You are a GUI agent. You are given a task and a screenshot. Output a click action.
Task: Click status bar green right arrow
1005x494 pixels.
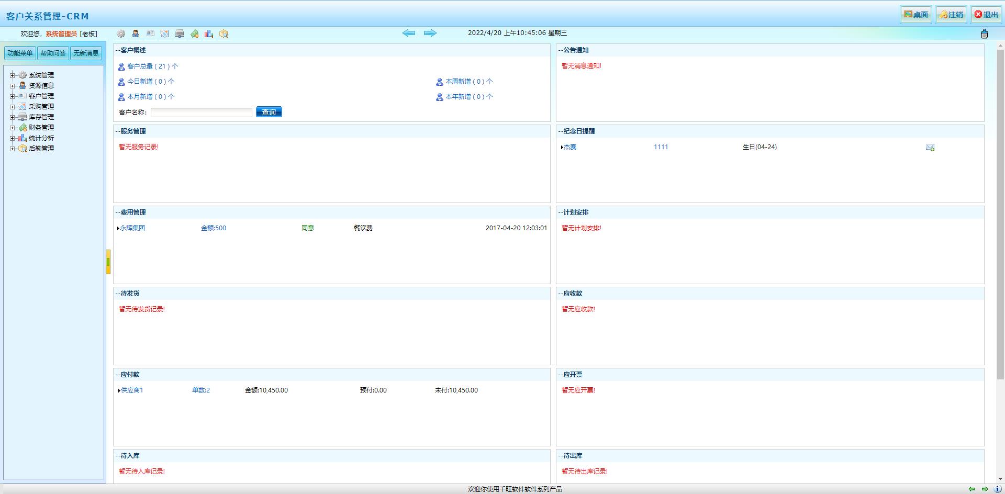(x=985, y=489)
